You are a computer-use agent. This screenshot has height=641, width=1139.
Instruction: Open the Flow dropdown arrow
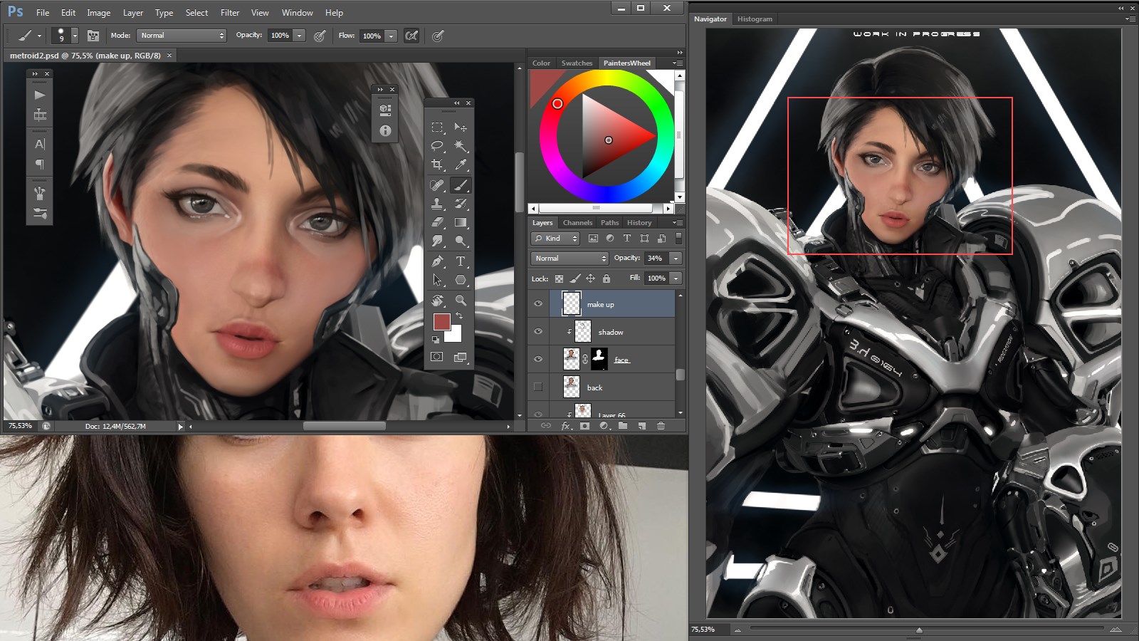tap(391, 36)
